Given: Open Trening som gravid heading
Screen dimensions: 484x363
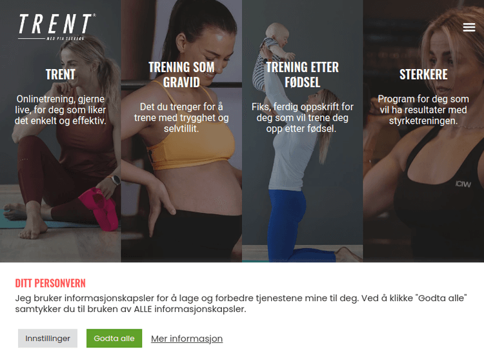Looking at the screenshot, I should 181,75.
